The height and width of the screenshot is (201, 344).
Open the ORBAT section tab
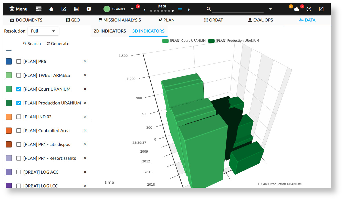pos(213,20)
